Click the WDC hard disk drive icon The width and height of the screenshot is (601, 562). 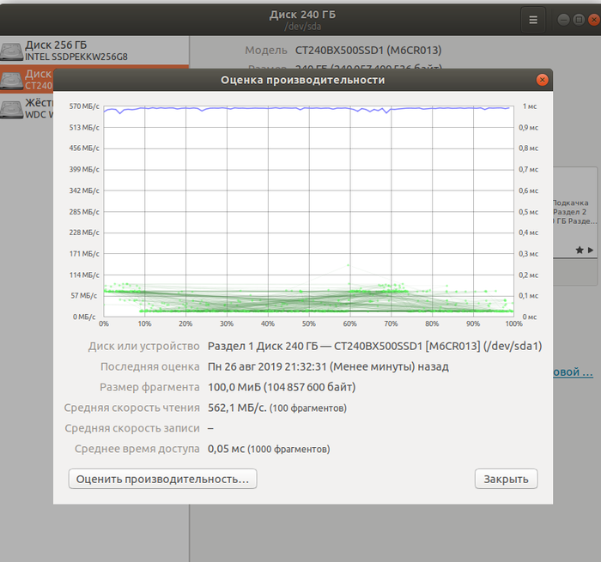[x=11, y=109]
